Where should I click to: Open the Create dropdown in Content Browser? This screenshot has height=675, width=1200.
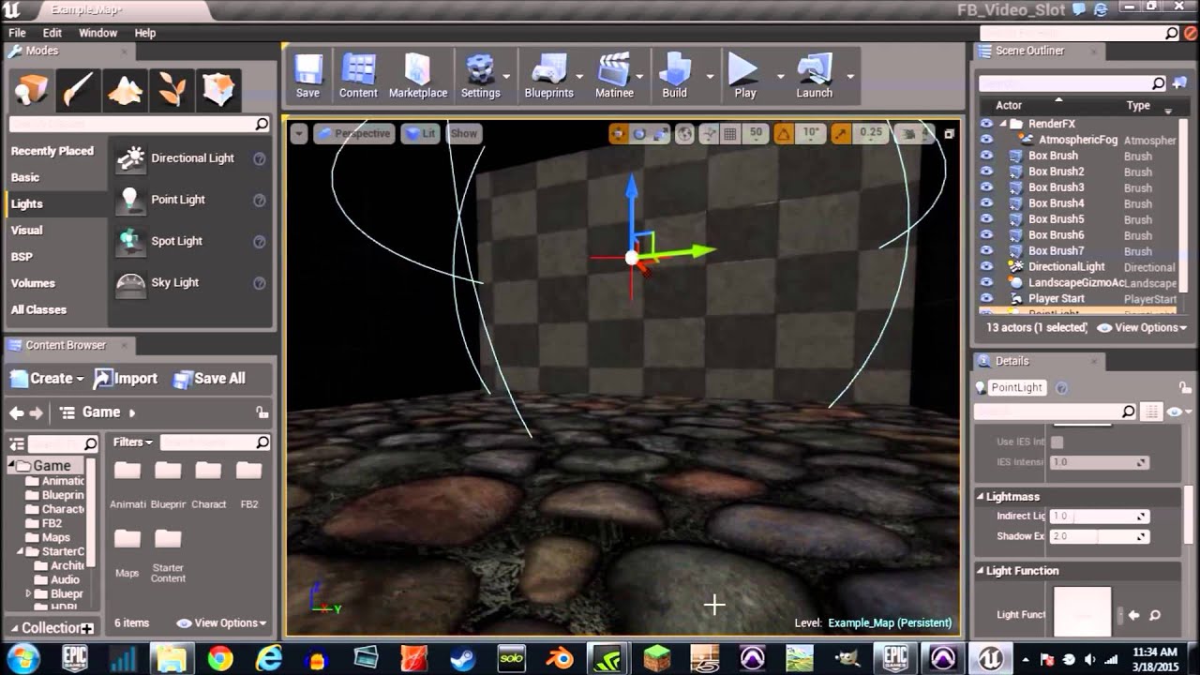[47, 379]
